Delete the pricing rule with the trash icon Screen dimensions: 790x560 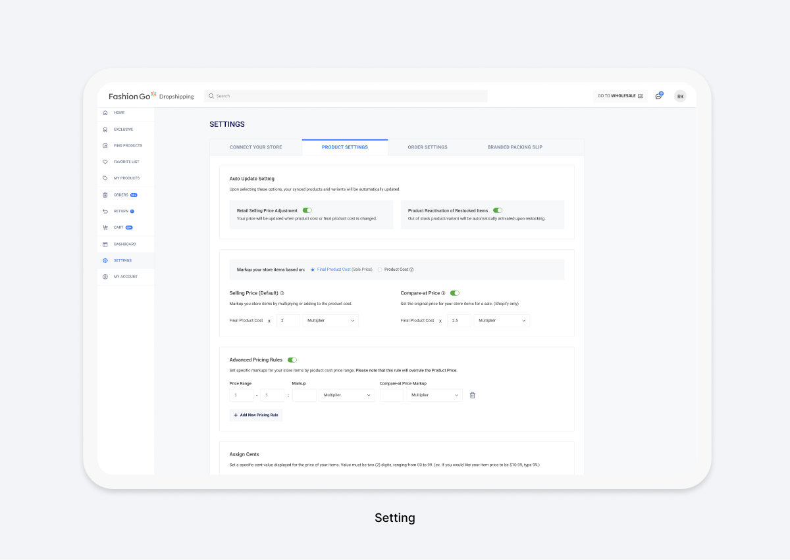click(x=472, y=395)
